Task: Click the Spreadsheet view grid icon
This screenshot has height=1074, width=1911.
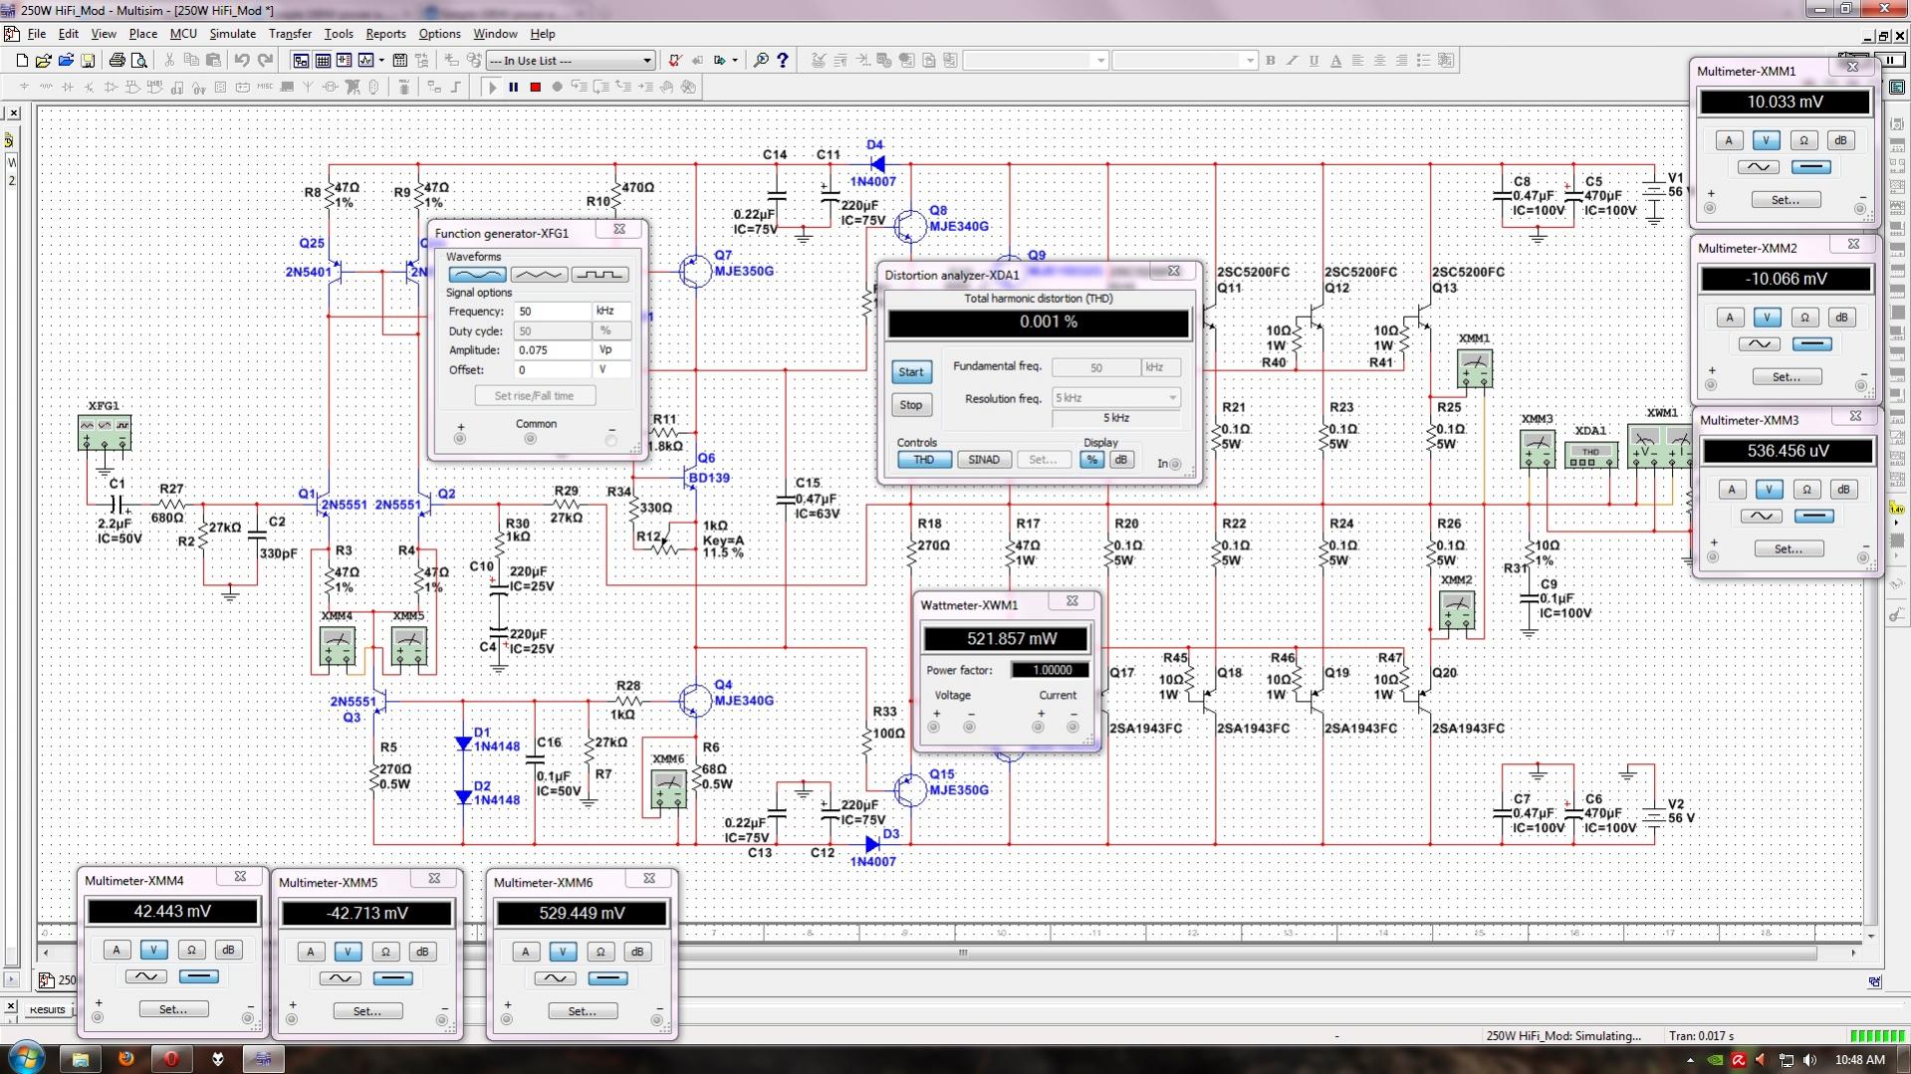Action: 323,61
